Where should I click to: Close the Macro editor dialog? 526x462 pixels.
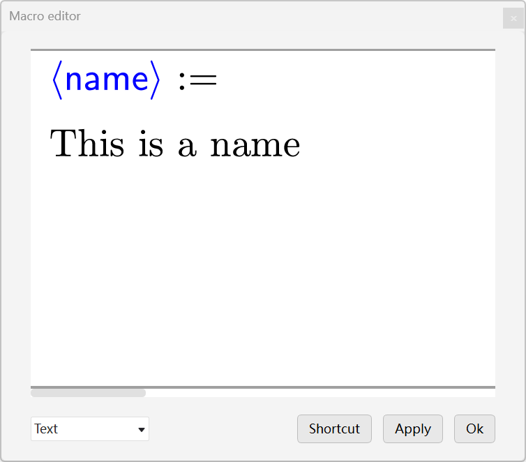(x=513, y=18)
